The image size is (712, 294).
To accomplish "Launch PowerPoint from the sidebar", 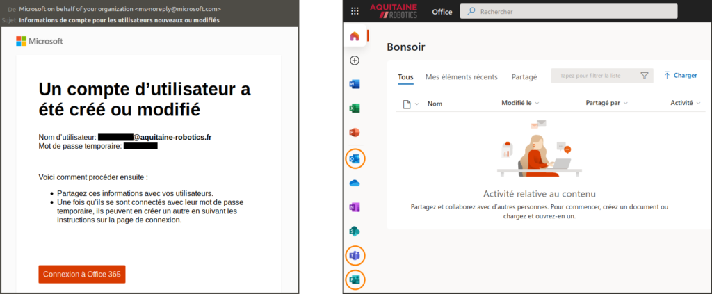I will [x=355, y=133].
